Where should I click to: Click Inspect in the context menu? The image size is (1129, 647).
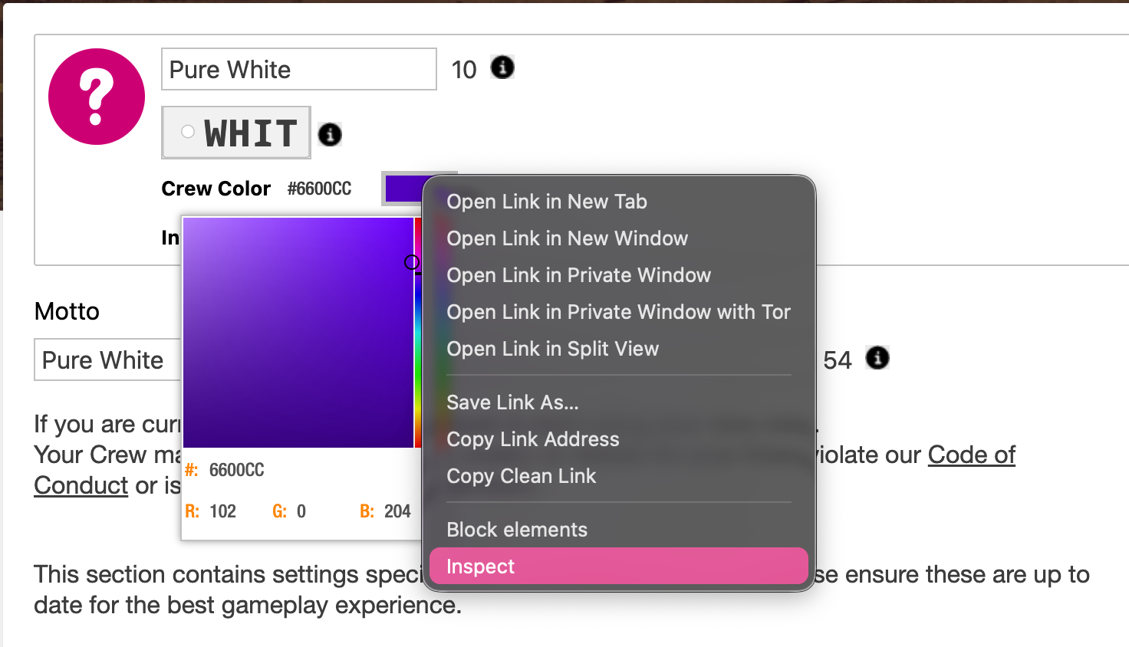coord(481,567)
